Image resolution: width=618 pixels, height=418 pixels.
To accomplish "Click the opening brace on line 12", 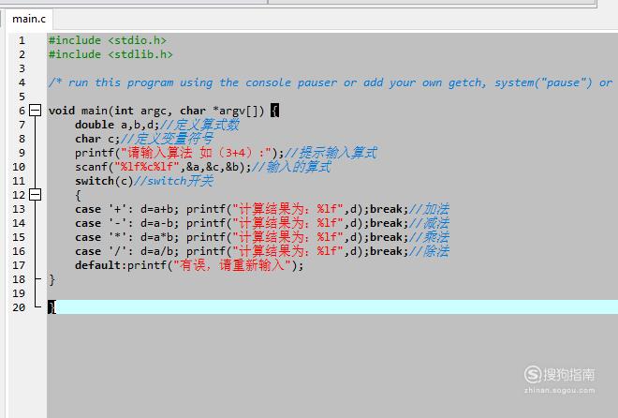I will click(x=78, y=195).
